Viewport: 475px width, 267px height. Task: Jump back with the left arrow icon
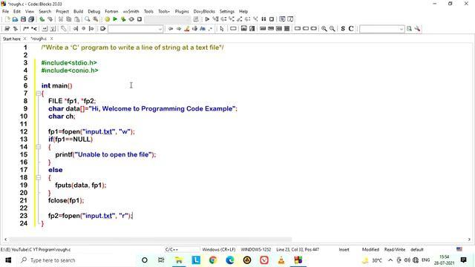pos(171,29)
